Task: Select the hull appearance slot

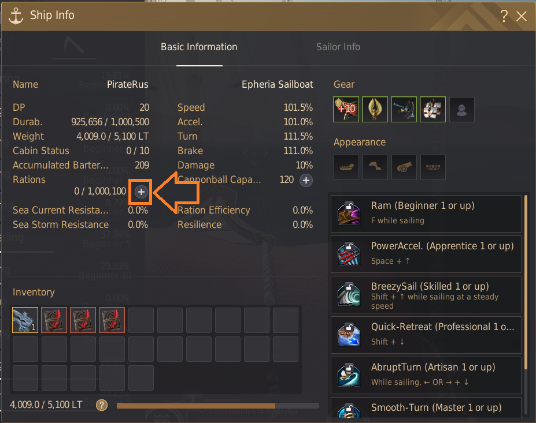Action: point(346,167)
